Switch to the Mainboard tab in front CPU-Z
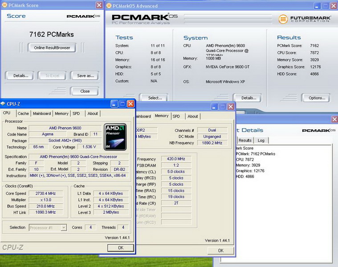Viewport: 338px width, 267px height. 42,113
